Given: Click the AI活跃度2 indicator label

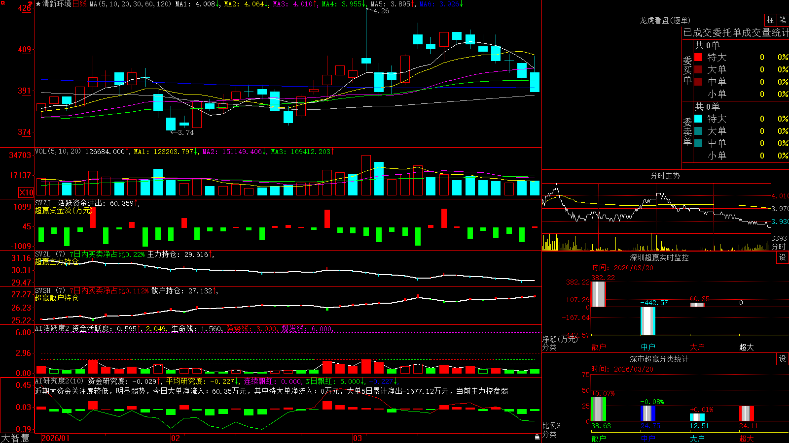Looking at the screenshot, I should click(x=52, y=328).
